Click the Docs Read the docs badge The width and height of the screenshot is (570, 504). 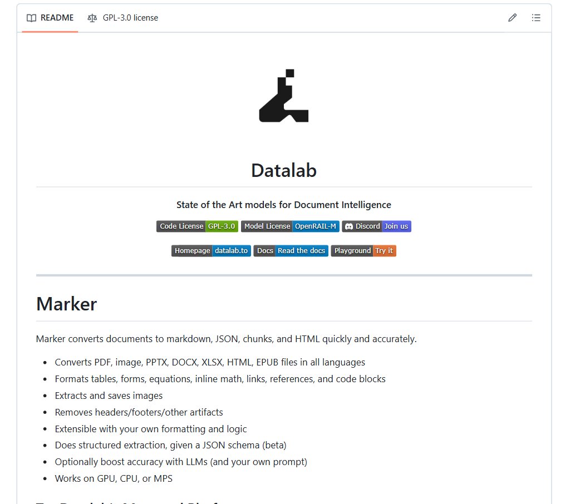[291, 251]
